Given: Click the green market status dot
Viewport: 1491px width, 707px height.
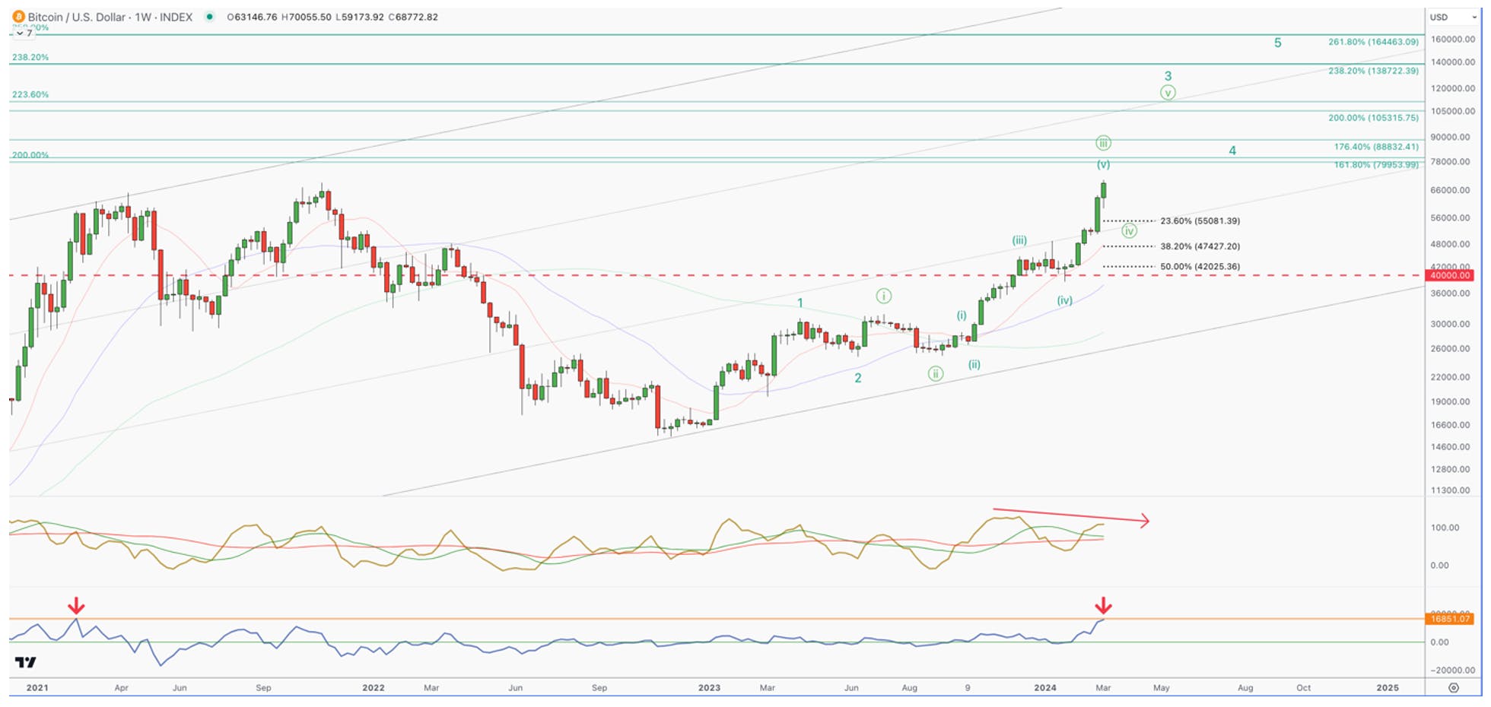Looking at the screenshot, I should (x=209, y=17).
